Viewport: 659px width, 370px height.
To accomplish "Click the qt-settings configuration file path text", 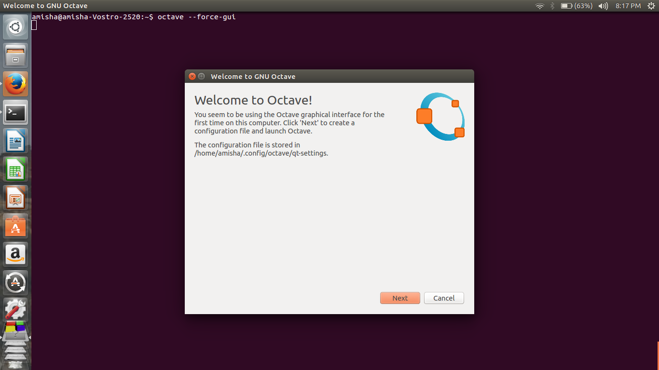I will pyautogui.click(x=261, y=153).
